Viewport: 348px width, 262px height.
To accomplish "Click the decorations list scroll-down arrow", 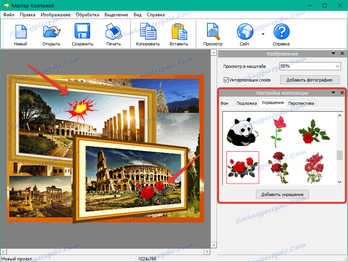I will 339,182.
